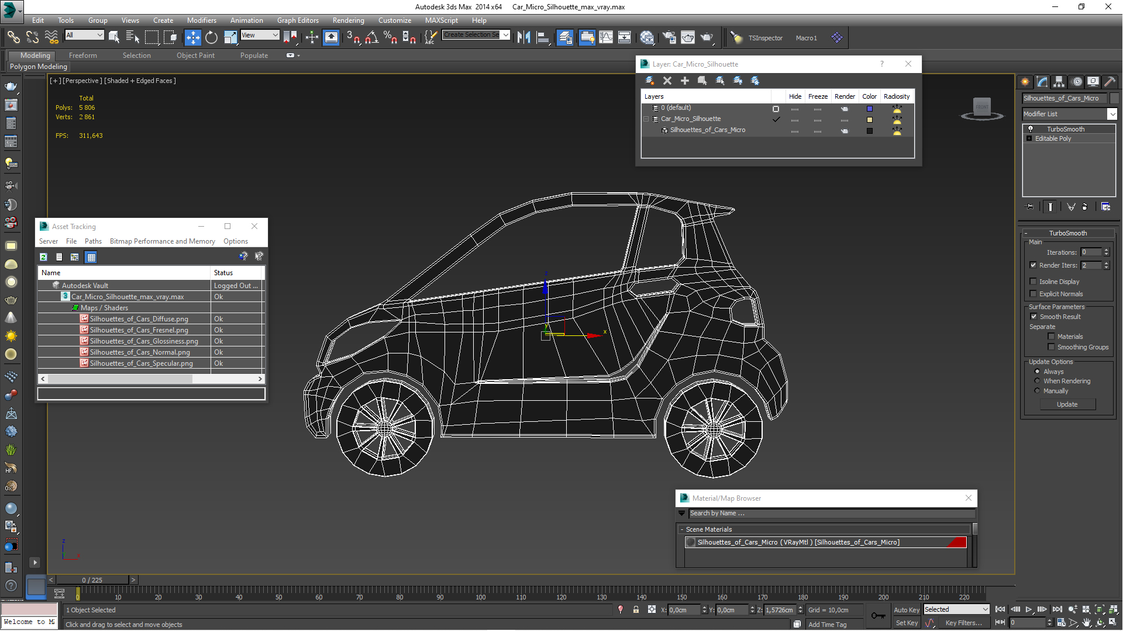Viewport: 1123px width, 631px height.
Task: Open the Create command panel tab
Action: tap(1025, 82)
